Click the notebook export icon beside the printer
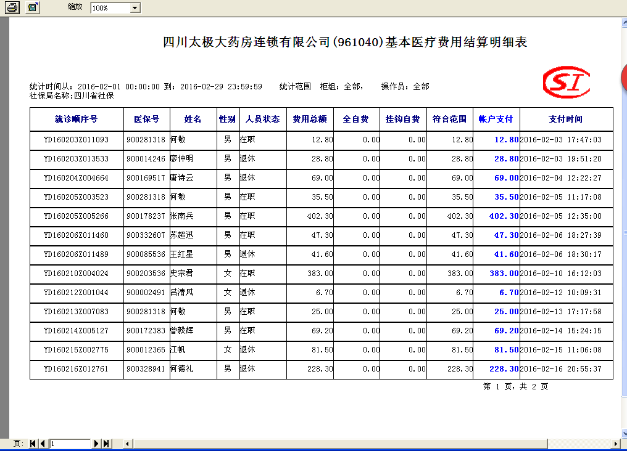The image size is (627, 451). pos(32,7)
